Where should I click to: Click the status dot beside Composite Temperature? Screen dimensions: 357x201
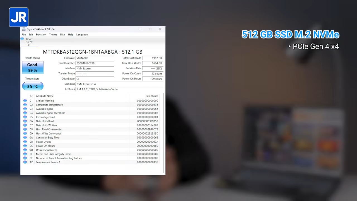[x=25, y=105]
